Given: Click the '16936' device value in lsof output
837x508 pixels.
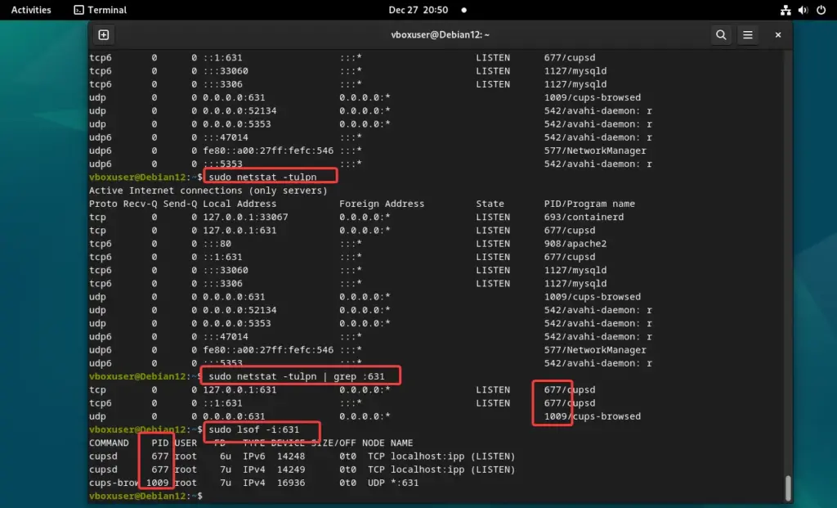Looking at the screenshot, I should pyautogui.click(x=291, y=483).
